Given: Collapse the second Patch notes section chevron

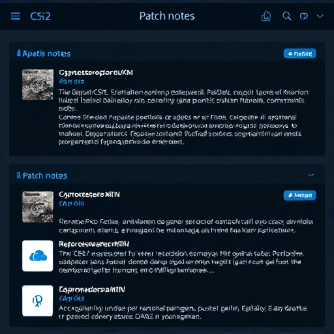Looking at the screenshot, I should click(x=311, y=175).
